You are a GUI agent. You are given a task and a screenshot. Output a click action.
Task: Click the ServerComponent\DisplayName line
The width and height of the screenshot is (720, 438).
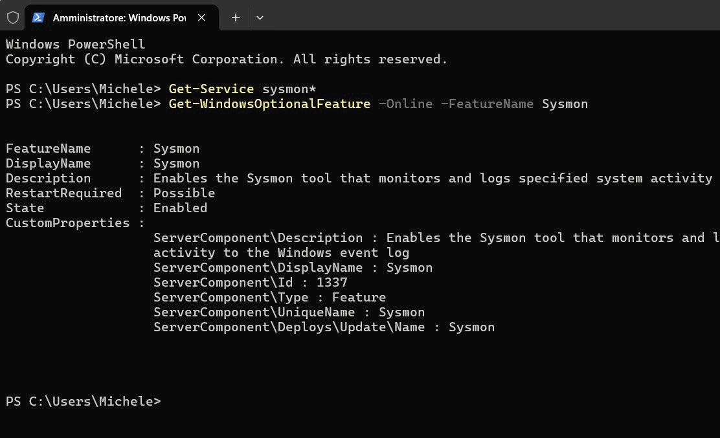click(293, 267)
